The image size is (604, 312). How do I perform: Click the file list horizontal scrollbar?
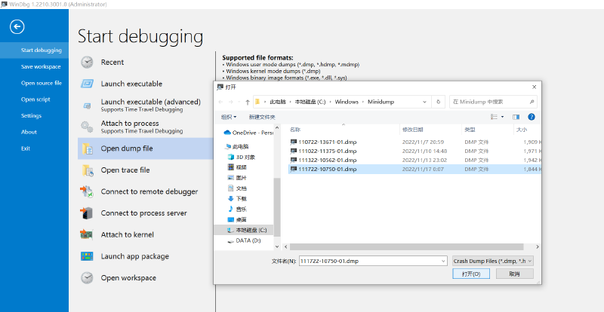[406, 247]
